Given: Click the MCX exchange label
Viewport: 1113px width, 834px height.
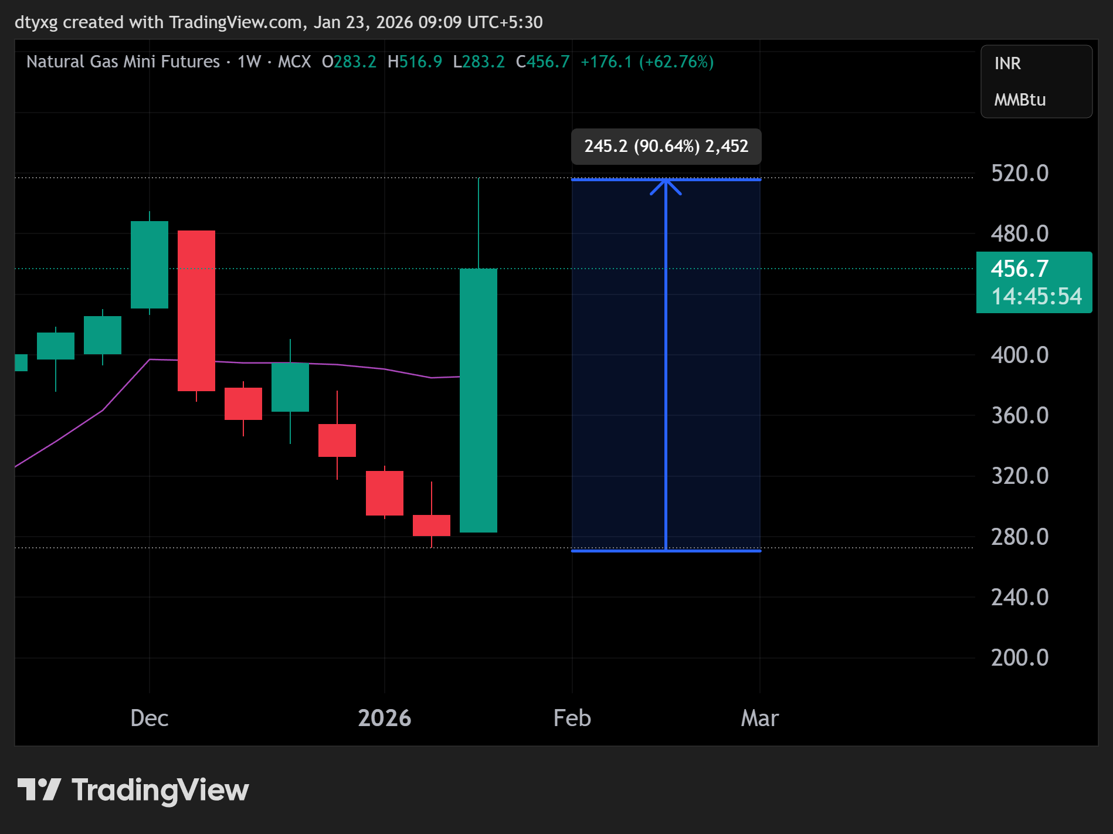Looking at the screenshot, I should point(294,62).
